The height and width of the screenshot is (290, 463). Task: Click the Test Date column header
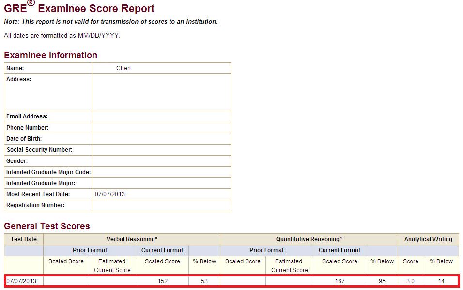coord(24,239)
